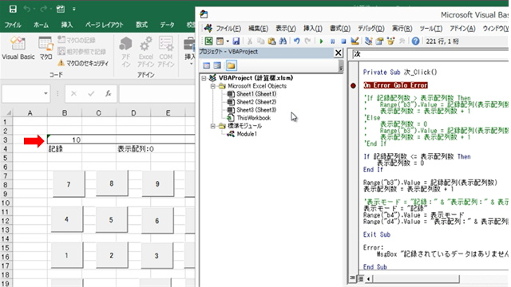The image size is (511, 287).
Task: Click the View Code icon in project panel
Action: [206, 65]
